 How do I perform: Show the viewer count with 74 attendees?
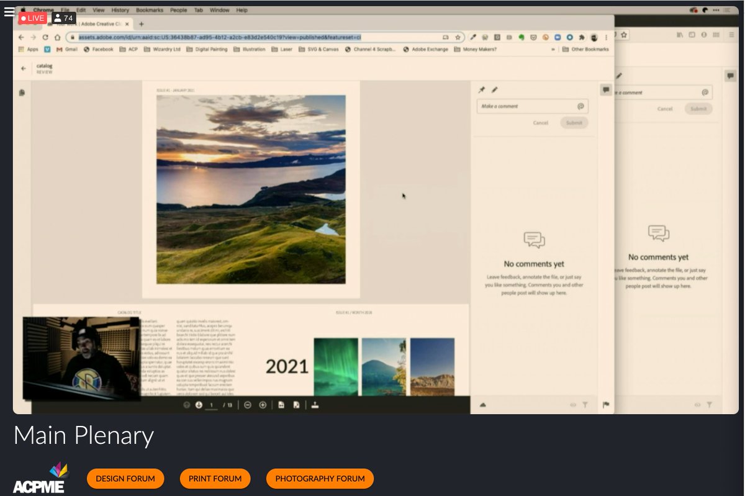pyautogui.click(x=64, y=18)
